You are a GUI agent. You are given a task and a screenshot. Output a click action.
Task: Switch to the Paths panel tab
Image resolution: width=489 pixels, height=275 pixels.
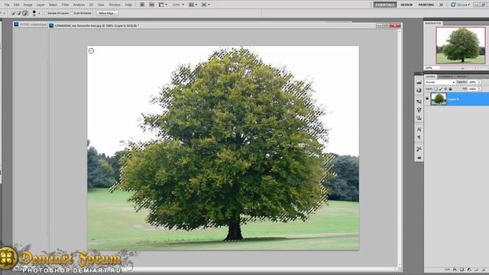[461, 76]
